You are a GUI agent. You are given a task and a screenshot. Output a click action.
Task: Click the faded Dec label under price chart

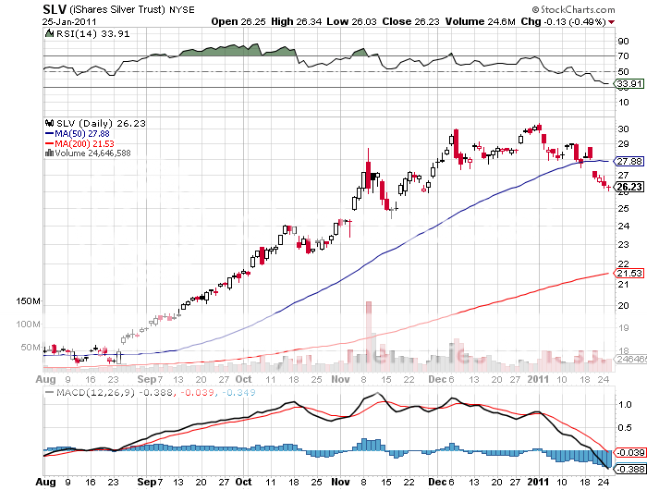[x=438, y=379]
